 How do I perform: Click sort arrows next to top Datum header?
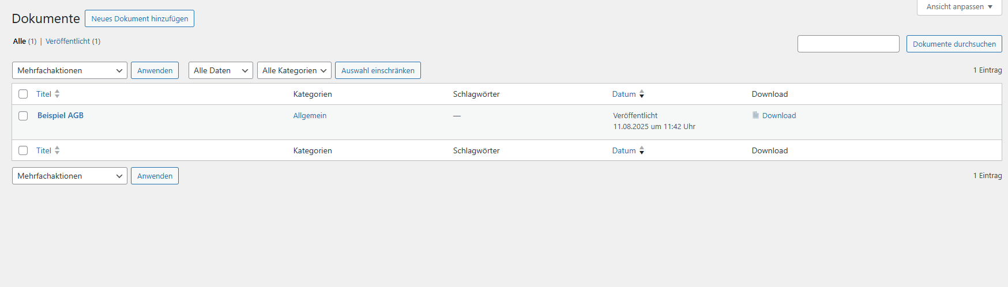click(x=642, y=94)
